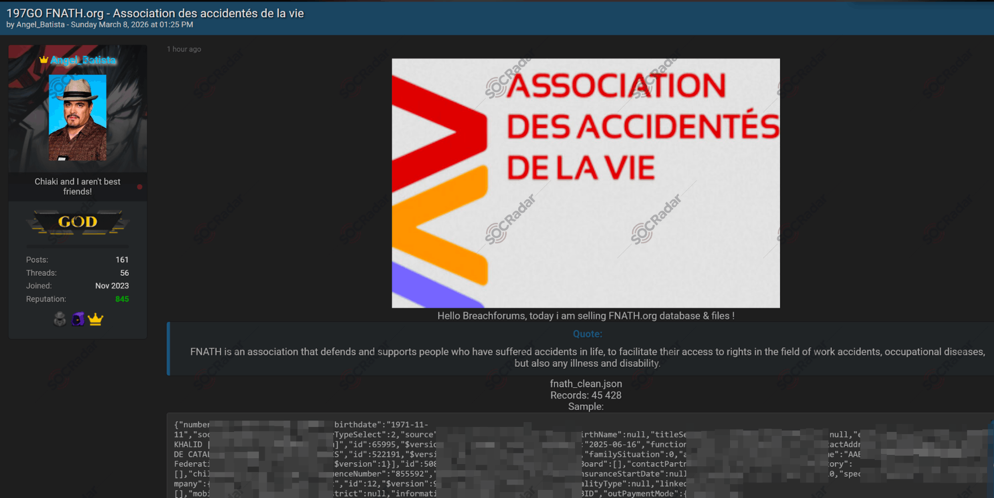Click the purple award badge icon
The image size is (994, 498).
78,319
